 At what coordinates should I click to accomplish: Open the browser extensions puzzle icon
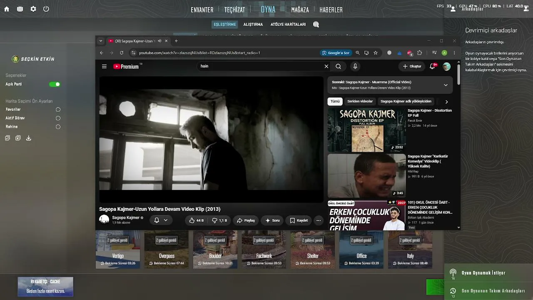(420, 53)
